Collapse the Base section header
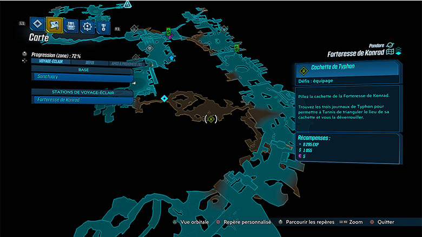The width and height of the screenshot is (422, 237). (x=81, y=70)
